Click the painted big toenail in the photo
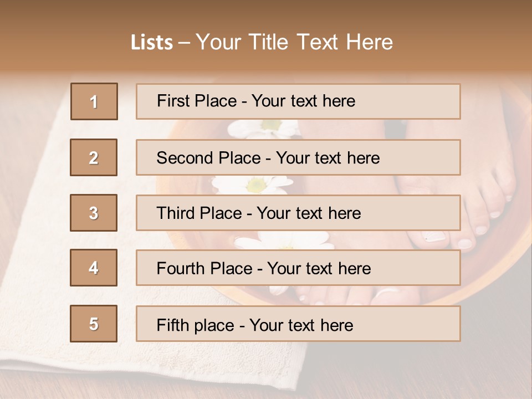This screenshot has width=532, height=399. [435, 237]
